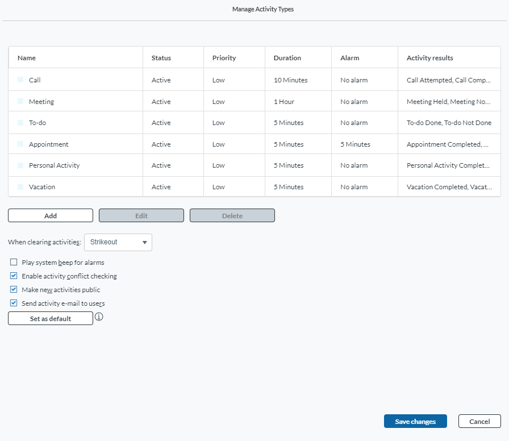Uncheck Make new activities public

[x=14, y=289]
